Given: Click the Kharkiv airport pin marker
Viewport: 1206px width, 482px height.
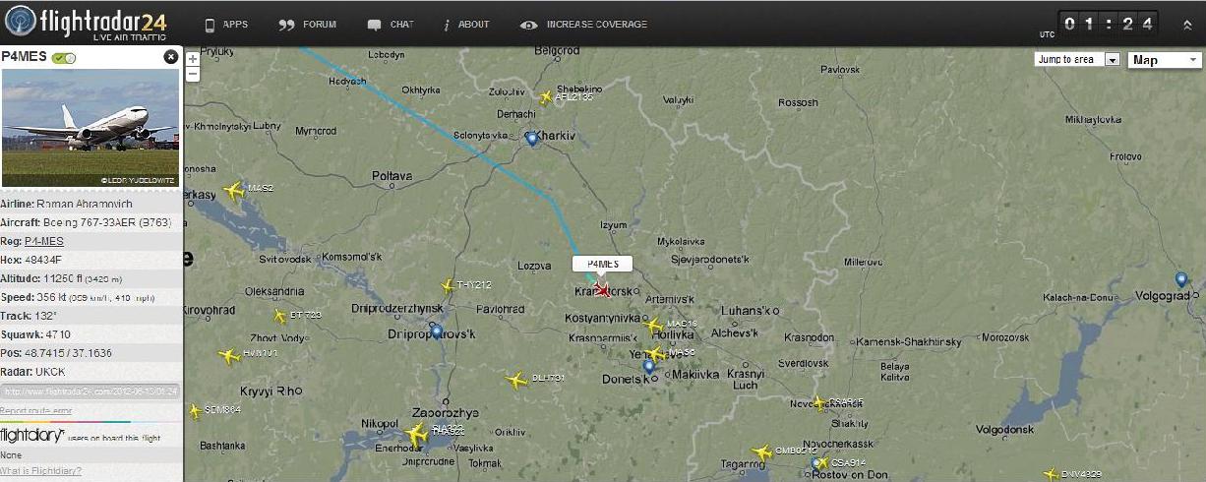Looking at the screenshot, I should coord(532,139).
